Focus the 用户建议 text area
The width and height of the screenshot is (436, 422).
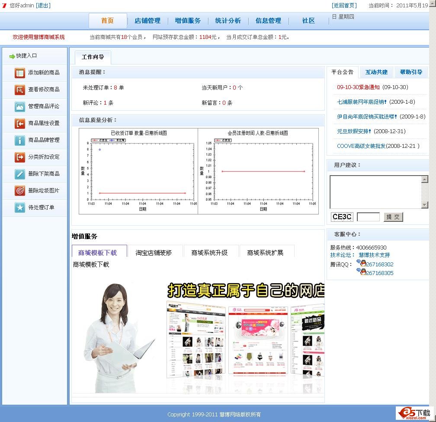tap(375, 192)
